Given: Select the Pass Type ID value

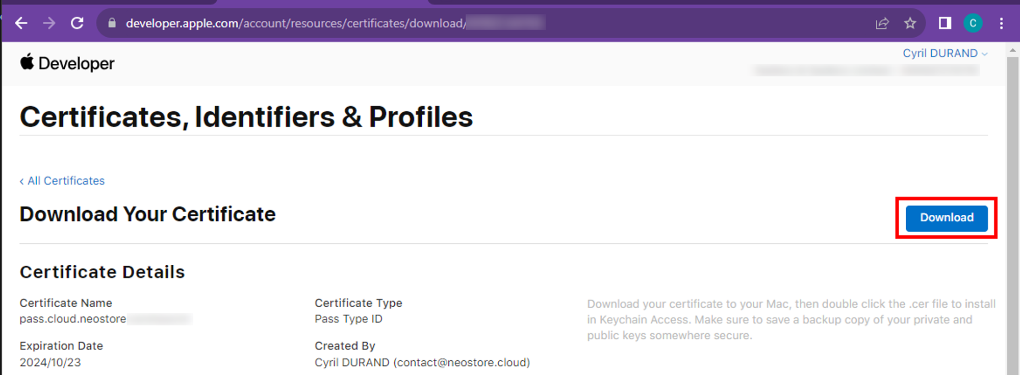Looking at the screenshot, I should coord(348,319).
